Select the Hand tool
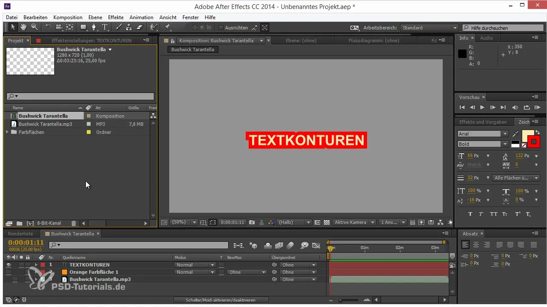The width and height of the screenshot is (547, 307). (24, 27)
